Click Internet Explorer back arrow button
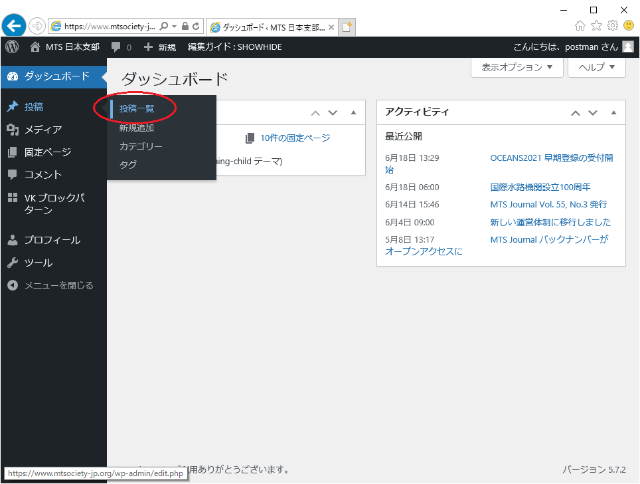Viewport: 640px width, 484px height. [14, 26]
